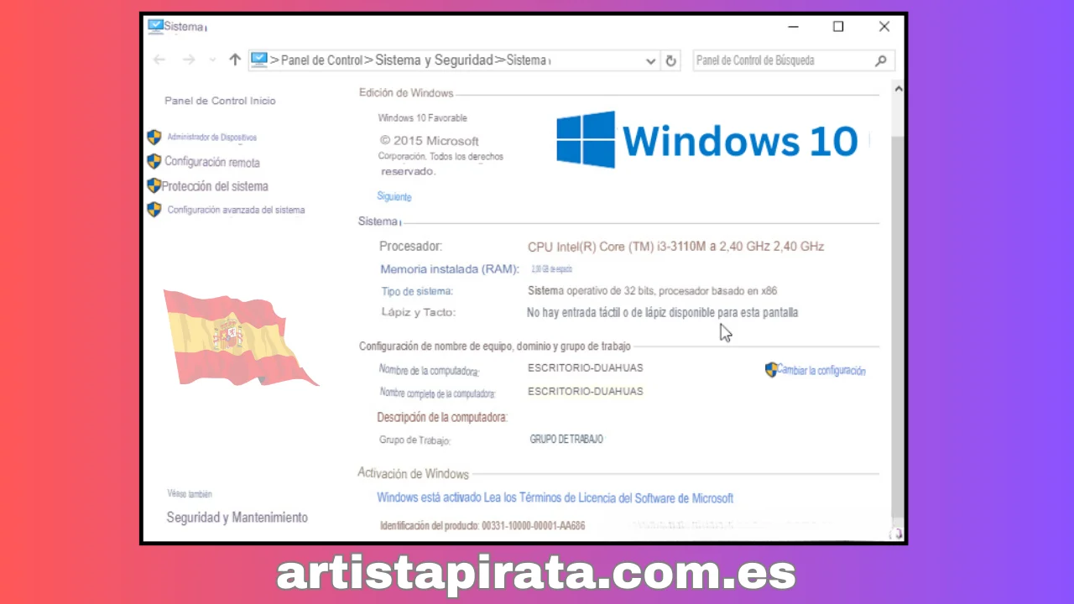This screenshot has height=604, width=1074.
Task: Open the recent locations chevron
Action: [x=212, y=60]
